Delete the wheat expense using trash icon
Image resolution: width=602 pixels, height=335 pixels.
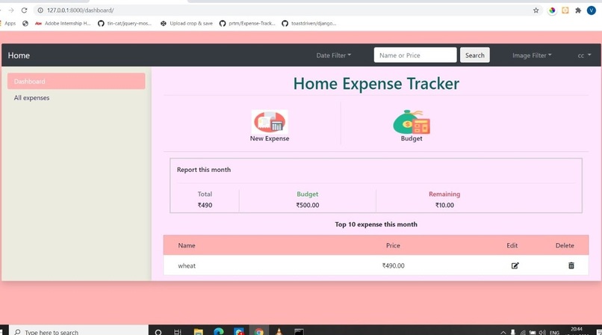click(x=571, y=265)
